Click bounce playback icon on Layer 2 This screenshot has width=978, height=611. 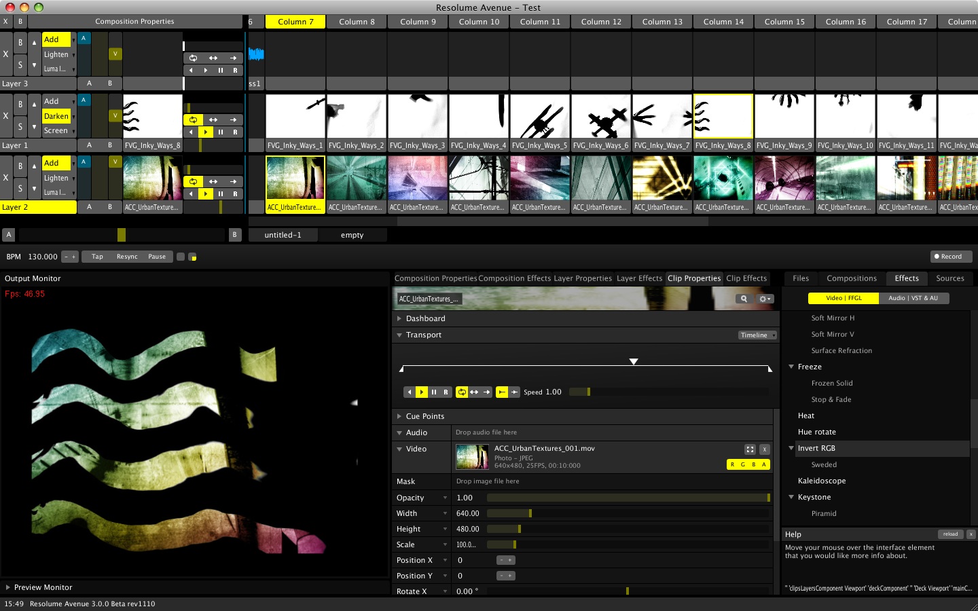[213, 181]
